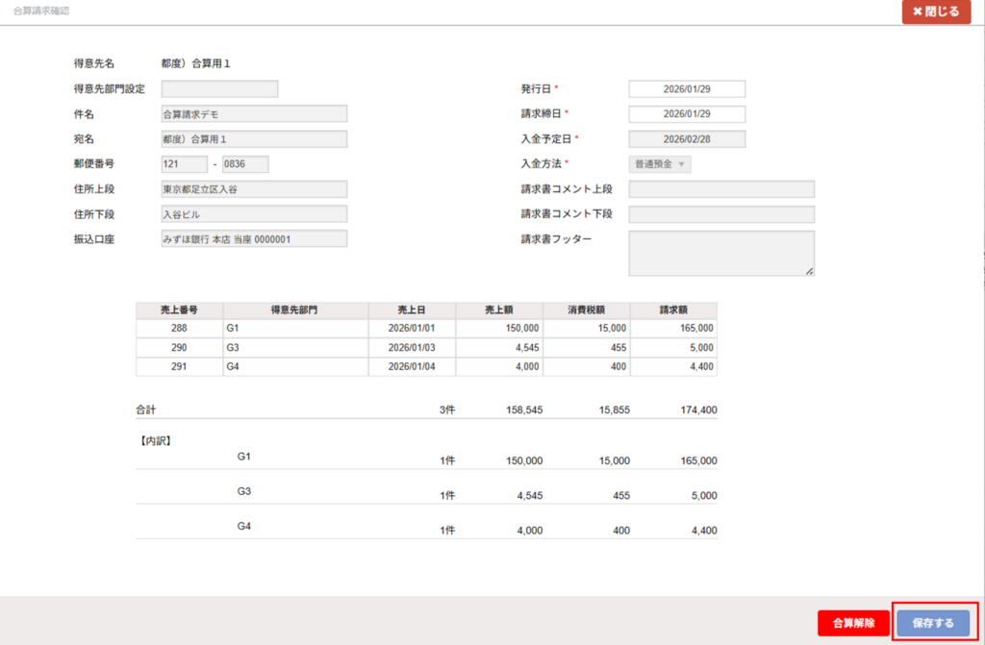Click the 得意先部門設定 field
The height and width of the screenshot is (645, 985).
(x=219, y=89)
